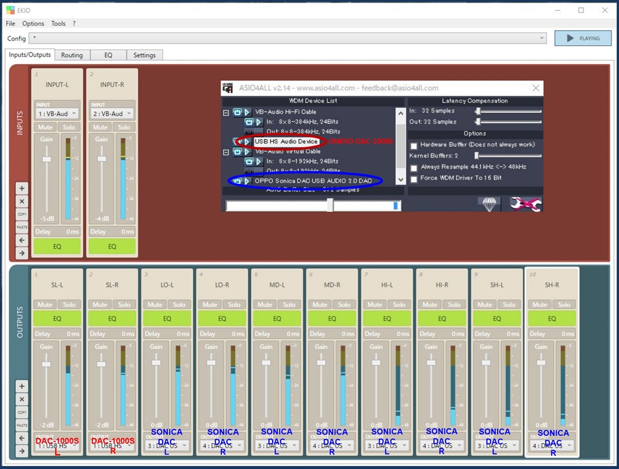
Task: Remove input channel with the X icon
Action: (x=22, y=202)
